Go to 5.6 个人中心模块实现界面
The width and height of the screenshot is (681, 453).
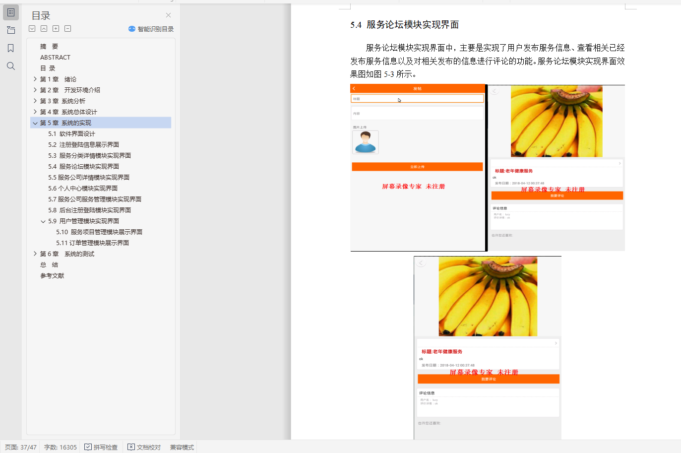pyautogui.click(x=83, y=189)
